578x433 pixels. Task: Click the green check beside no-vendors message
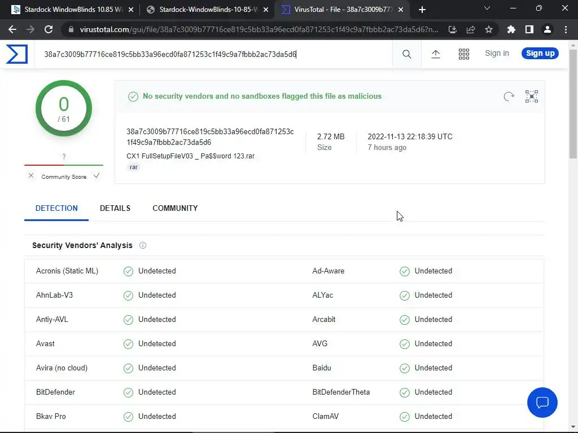tap(133, 96)
